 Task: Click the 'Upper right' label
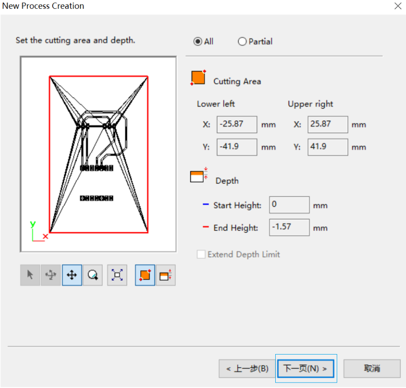(310, 104)
